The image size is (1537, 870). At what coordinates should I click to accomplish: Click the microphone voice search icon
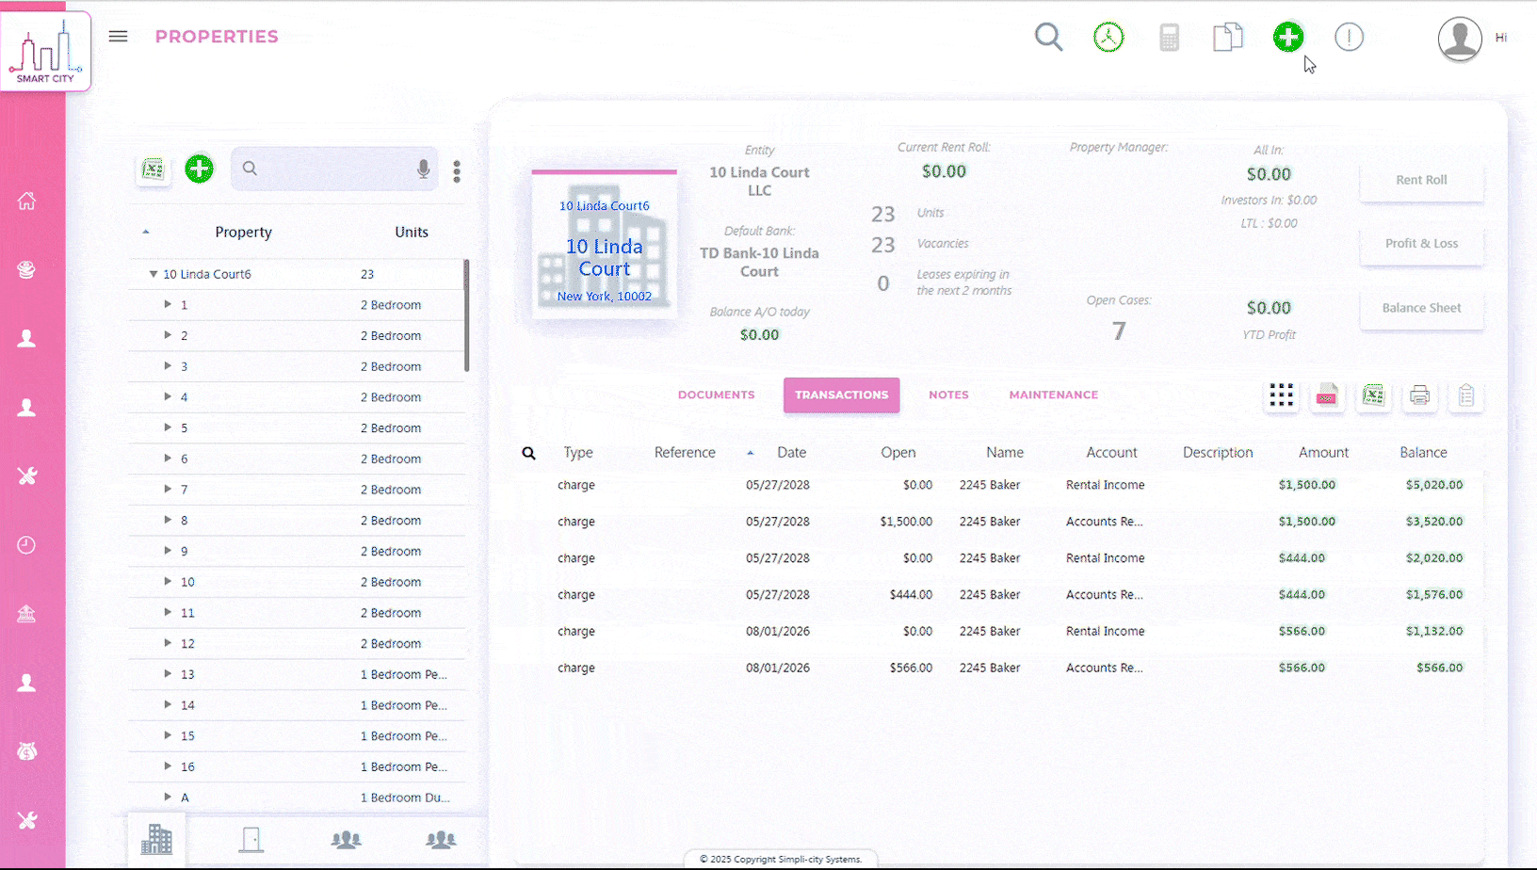[424, 169]
